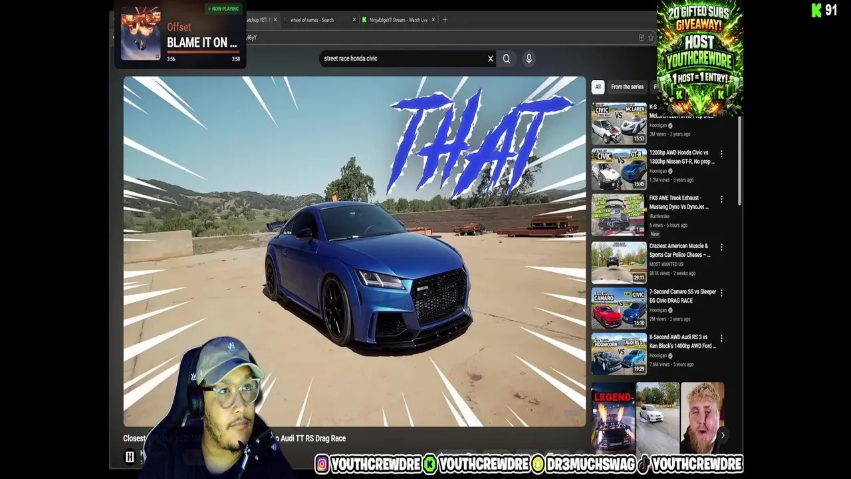The width and height of the screenshot is (851, 479).
Task: Click the main Audi TT RS video player
Action: tap(354, 251)
